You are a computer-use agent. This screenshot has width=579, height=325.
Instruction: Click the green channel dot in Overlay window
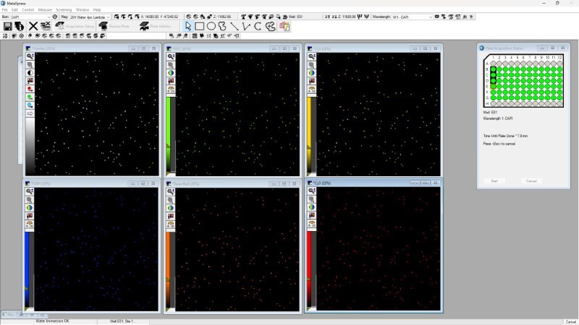click(30, 97)
